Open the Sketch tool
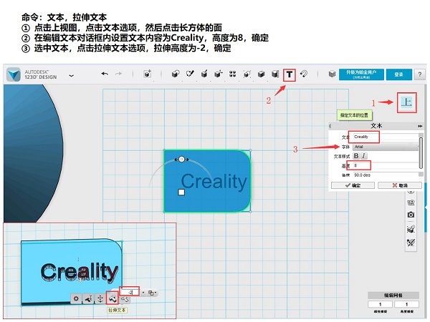Image resolution: width=430 pixels, height=322 pixels. point(190,74)
